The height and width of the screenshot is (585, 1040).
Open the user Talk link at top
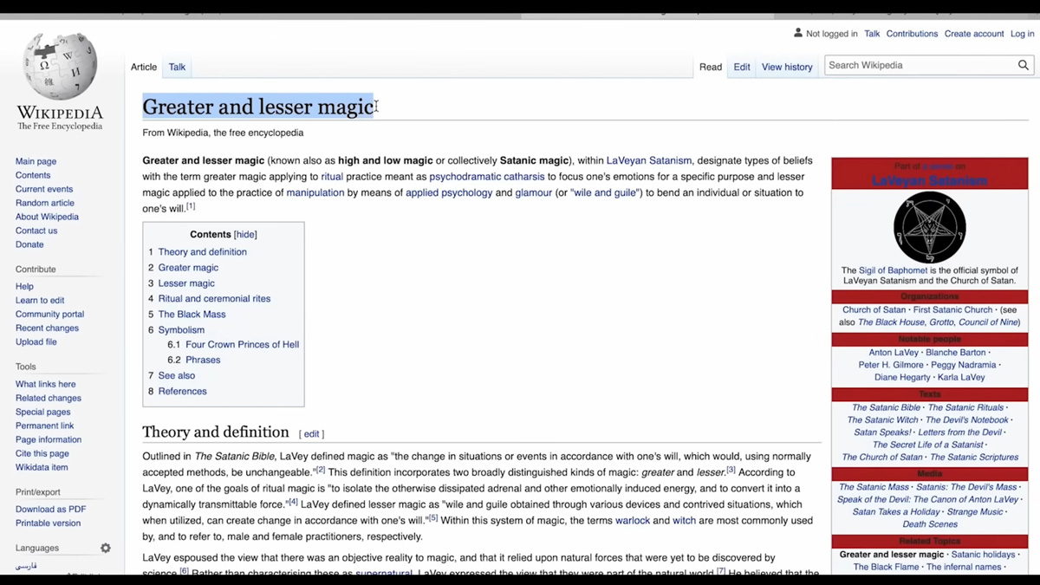click(872, 34)
